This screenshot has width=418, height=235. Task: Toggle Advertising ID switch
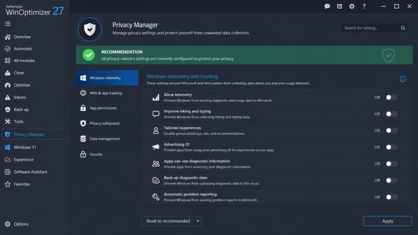coord(392,147)
